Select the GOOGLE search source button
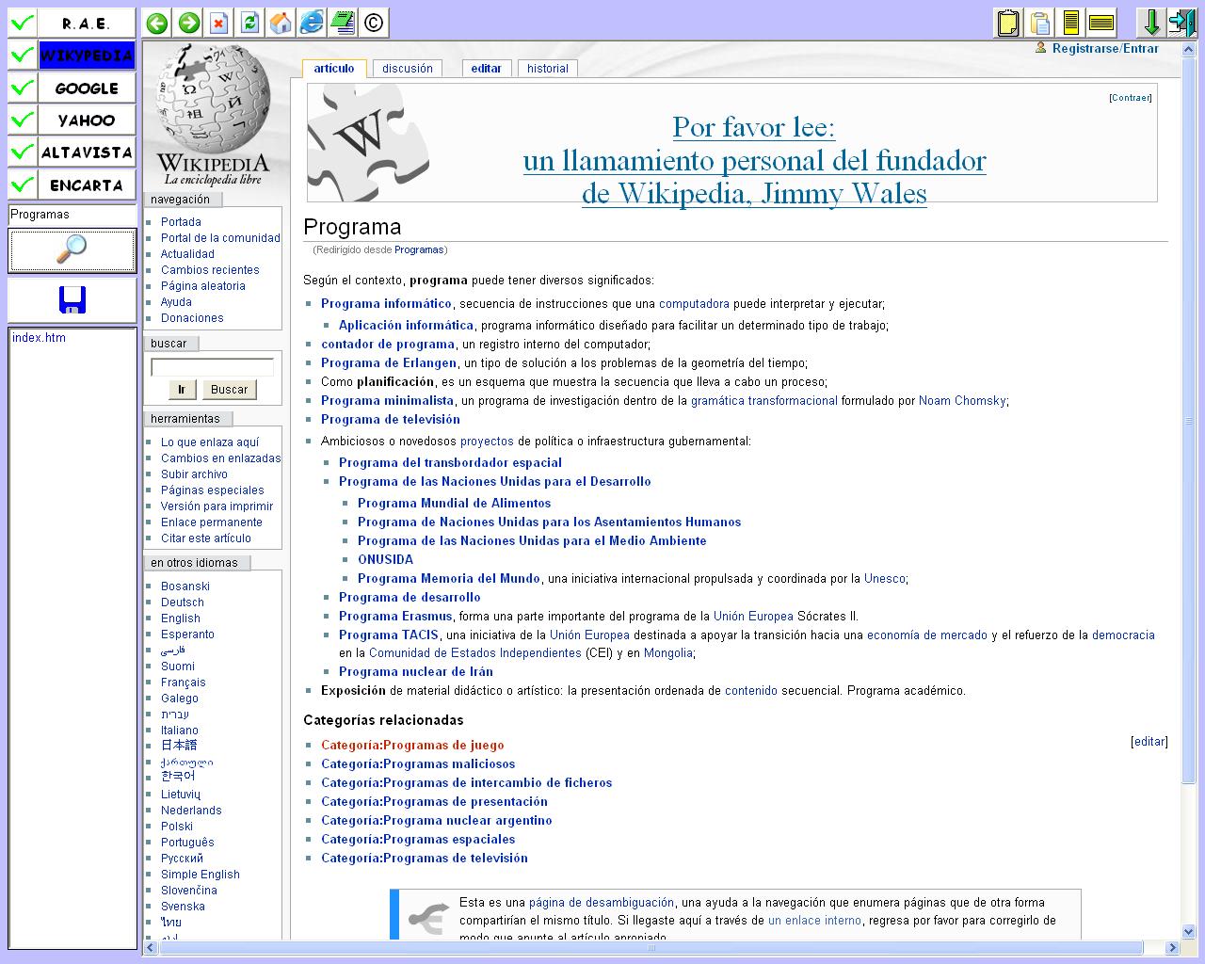The height and width of the screenshot is (964, 1205). point(87,88)
